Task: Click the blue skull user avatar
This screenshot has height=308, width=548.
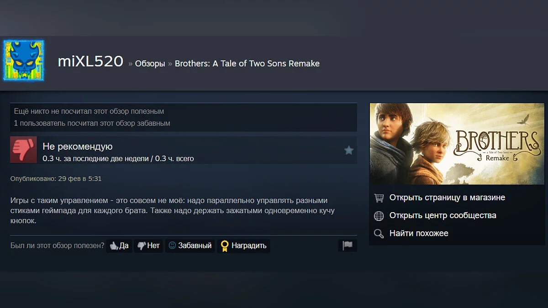Action: coord(24,61)
